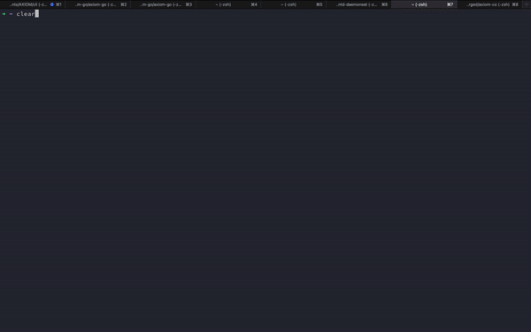Click the ⌘4 shortcut label in tab bar

(x=254, y=4)
